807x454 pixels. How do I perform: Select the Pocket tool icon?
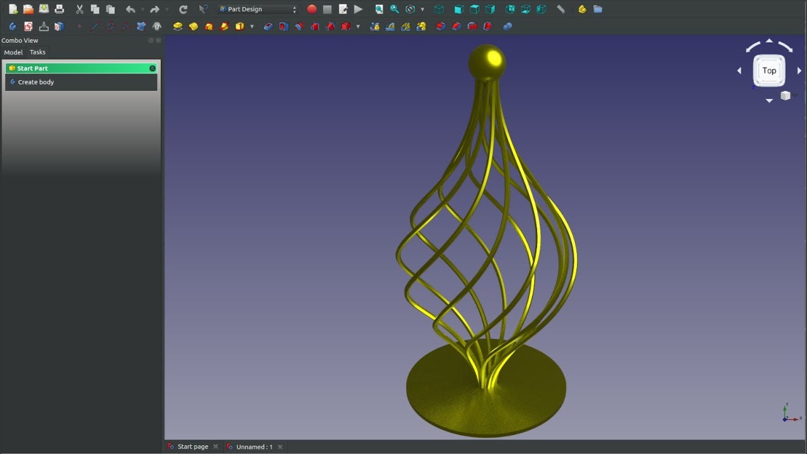click(268, 26)
